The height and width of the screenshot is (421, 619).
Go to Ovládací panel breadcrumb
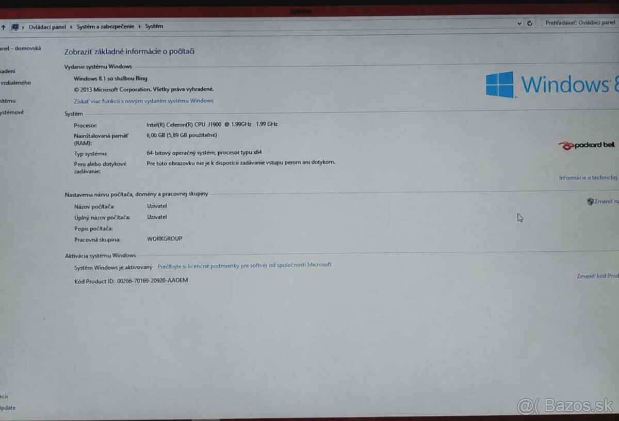click(x=47, y=27)
